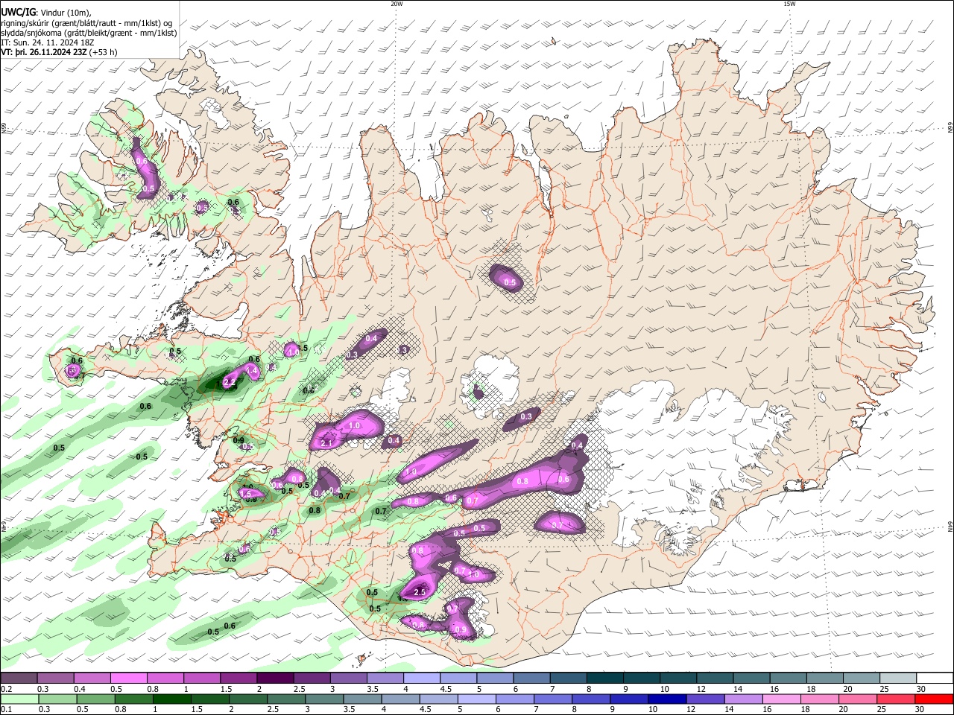
Task: Select the '2.1' precipitation value on the map
Action: [326, 443]
